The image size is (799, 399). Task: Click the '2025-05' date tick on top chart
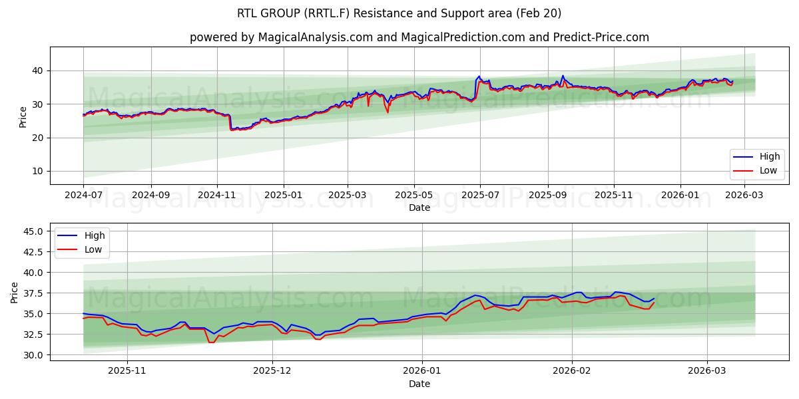[x=414, y=196]
